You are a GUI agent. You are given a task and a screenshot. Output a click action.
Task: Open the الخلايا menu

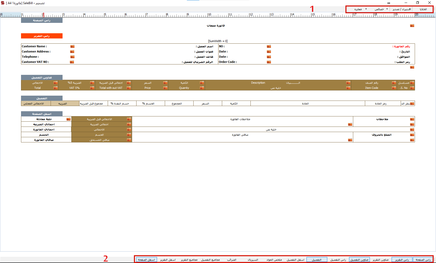point(423,9)
